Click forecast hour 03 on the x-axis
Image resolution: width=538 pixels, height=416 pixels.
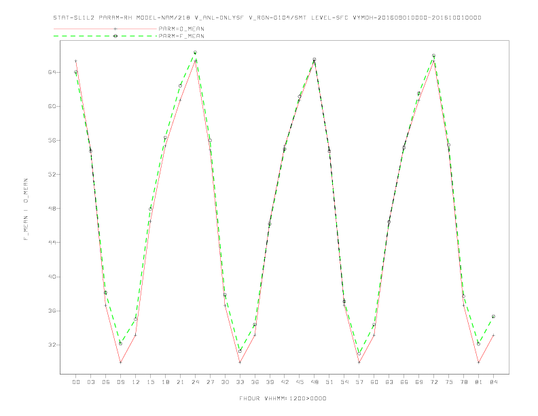(90, 382)
